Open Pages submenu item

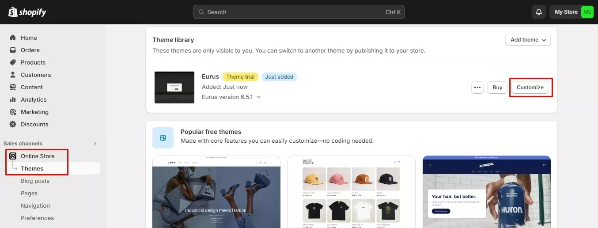(29, 193)
